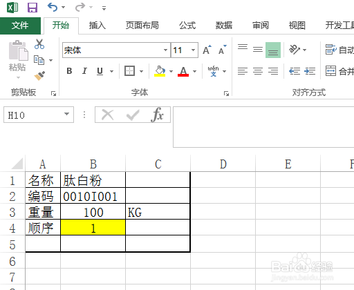Click the Paste clipboard icon
The height and width of the screenshot is (290, 354).
pyautogui.click(x=18, y=50)
